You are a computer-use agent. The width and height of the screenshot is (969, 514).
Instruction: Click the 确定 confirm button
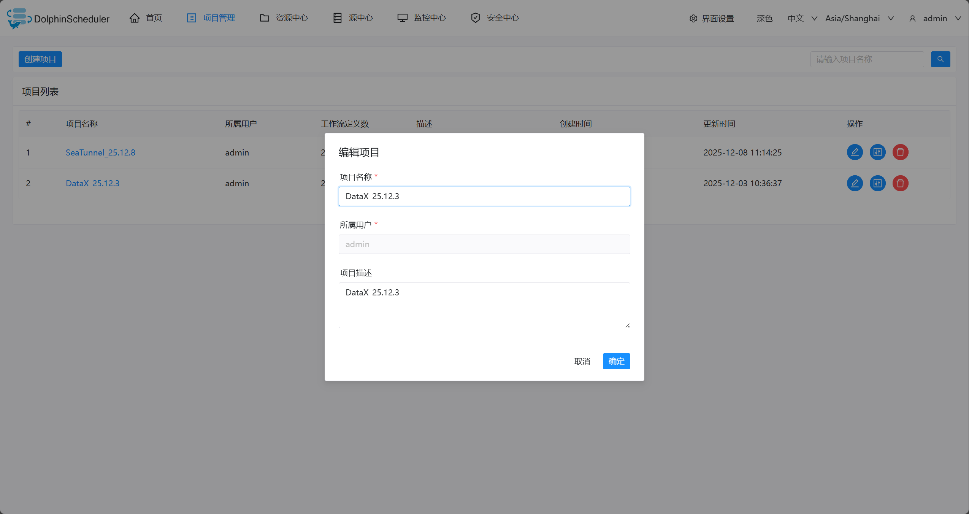pyautogui.click(x=616, y=361)
